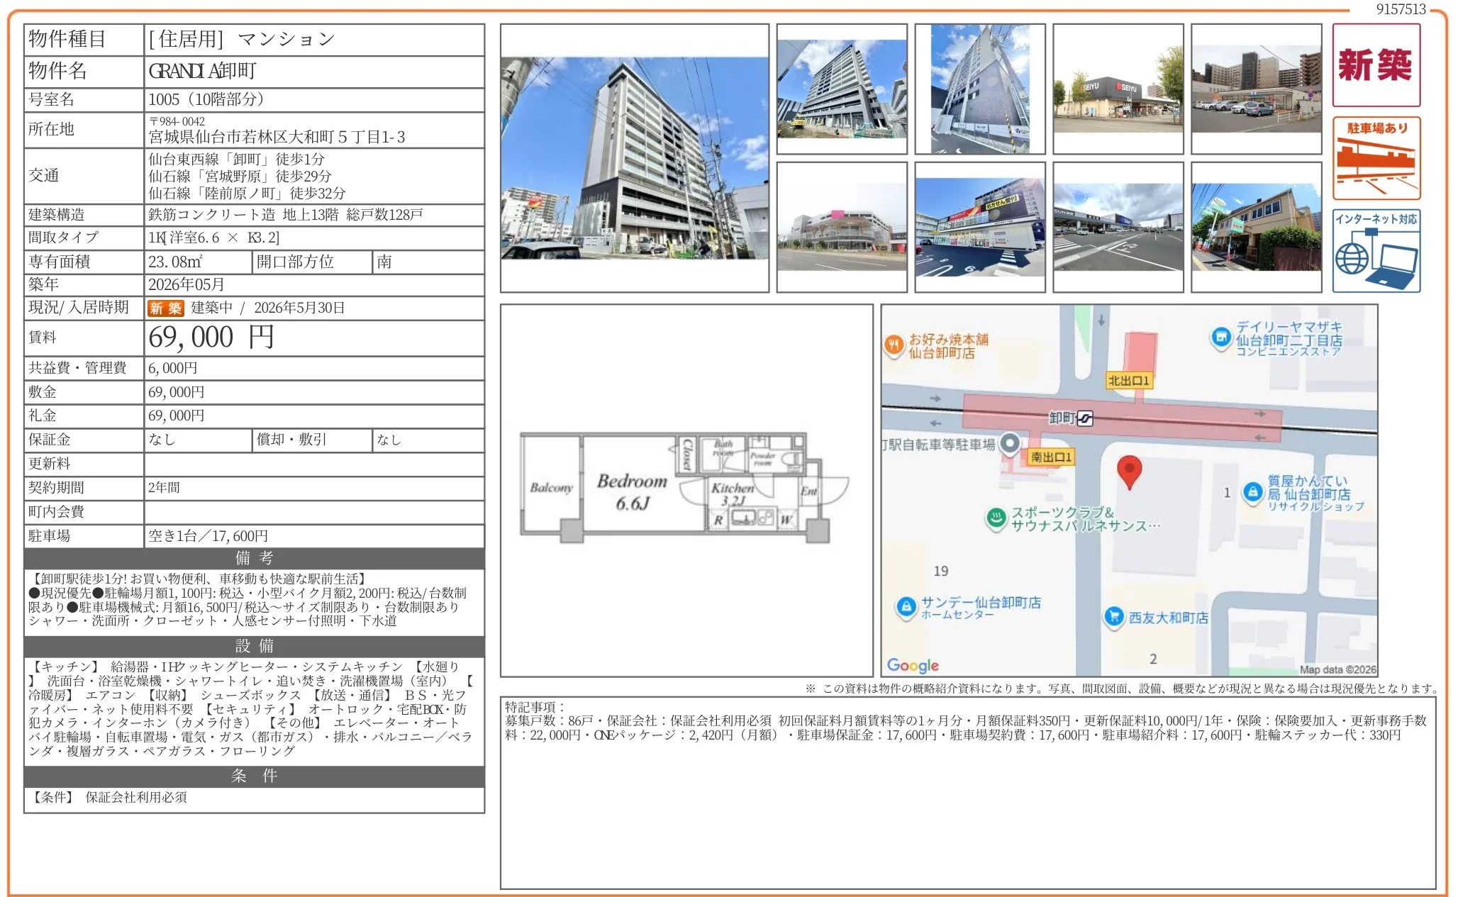This screenshot has width=1458, height=897.
Task: Open the drugstore photo thumbnail
Action: point(980,227)
